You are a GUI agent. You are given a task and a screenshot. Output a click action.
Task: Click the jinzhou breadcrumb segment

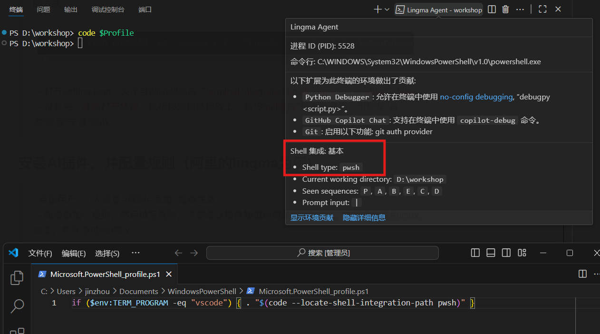(x=97, y=291)
